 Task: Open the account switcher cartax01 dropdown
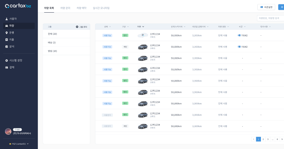19,144
